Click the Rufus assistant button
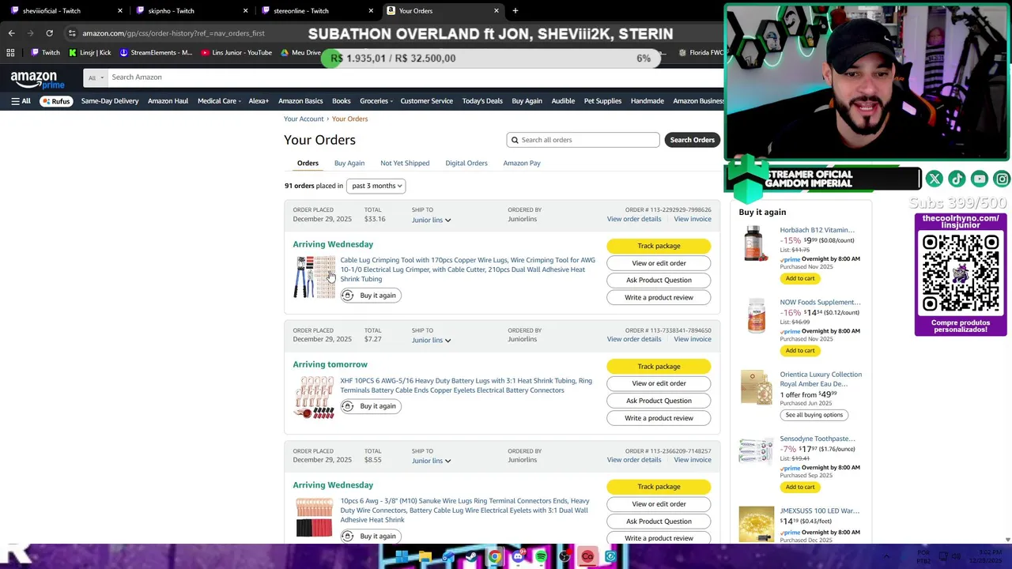 (x=56, y=101)
